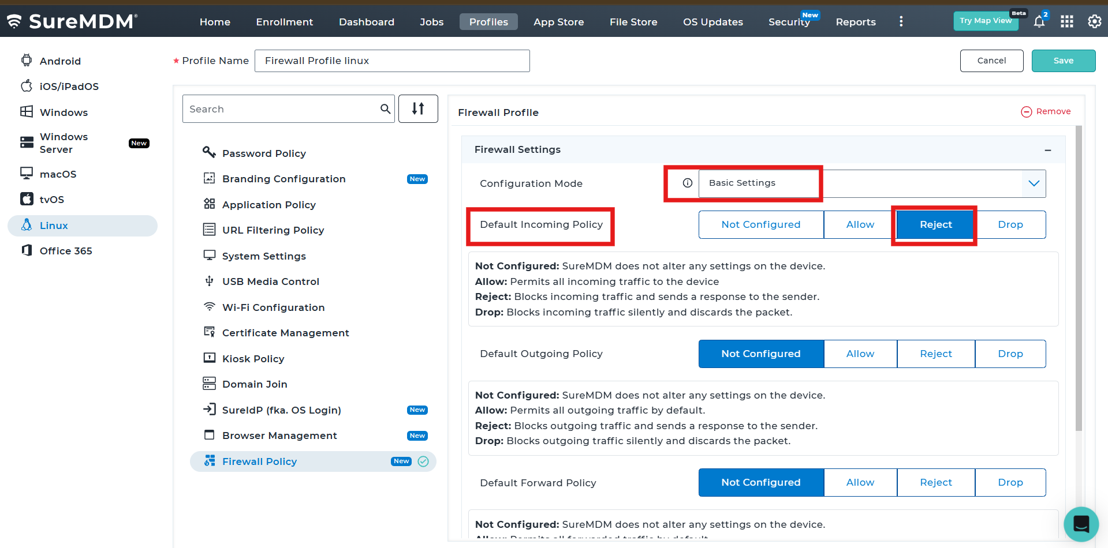
Task: Click the URL Filtering Policy icon
Action: (x=209, y=230)
